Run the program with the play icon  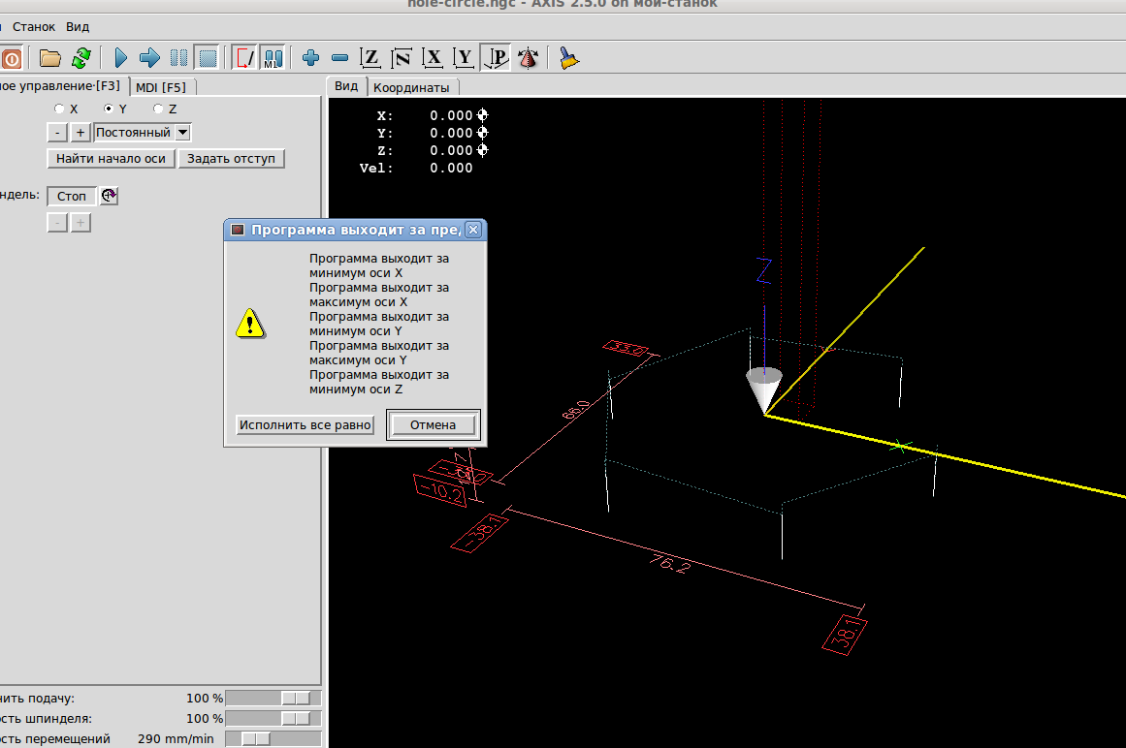coord(122,58)
